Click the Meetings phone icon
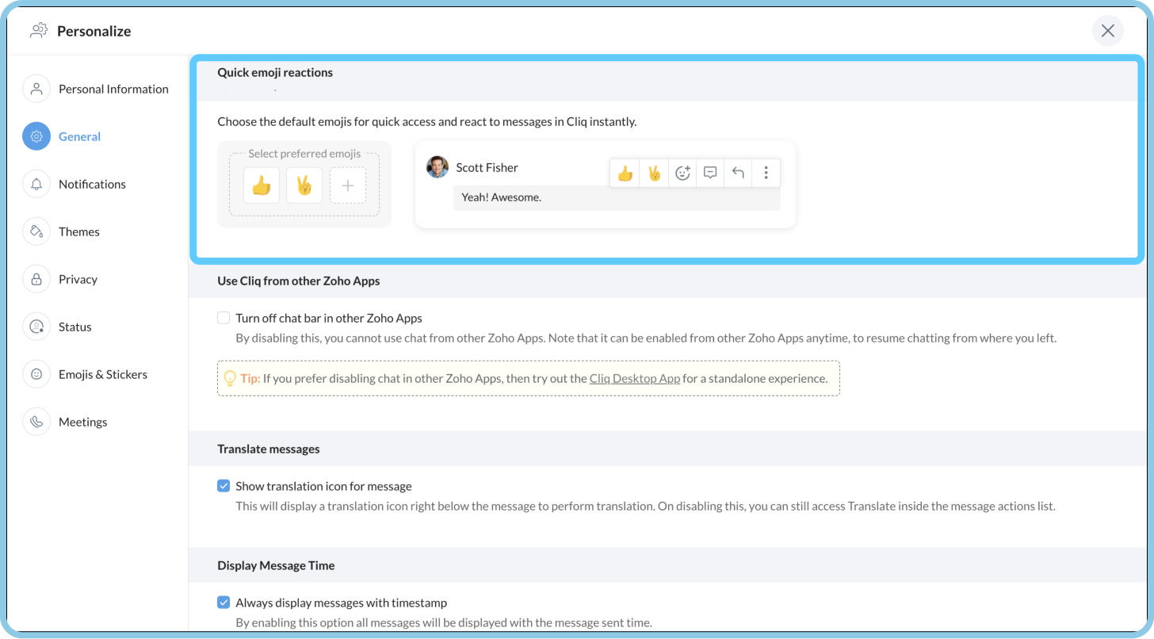 36,421
